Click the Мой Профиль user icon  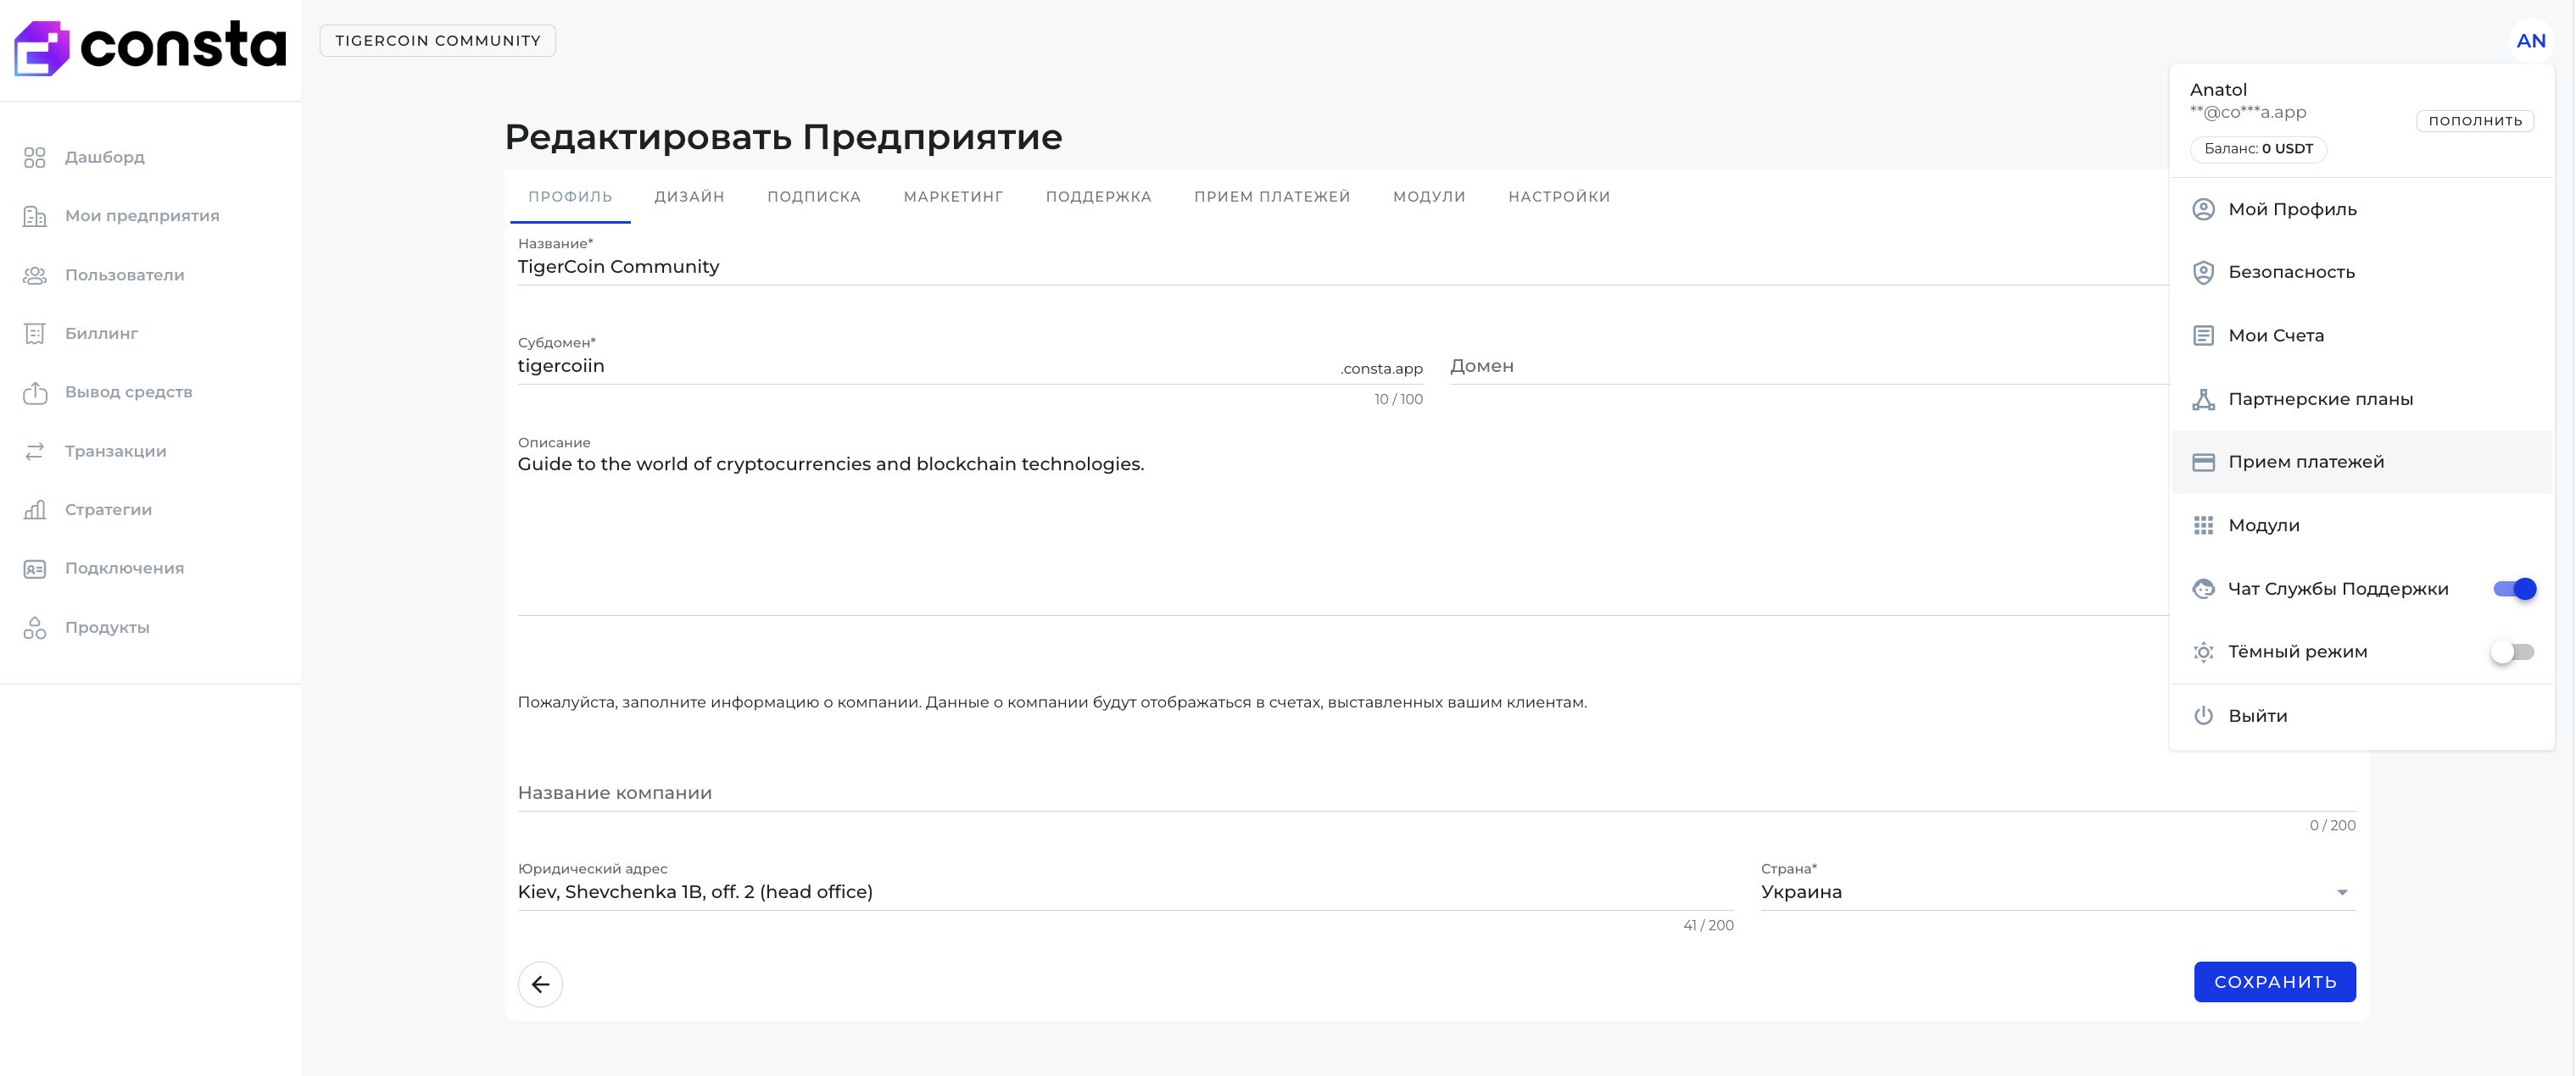[x=2203, y=208]
